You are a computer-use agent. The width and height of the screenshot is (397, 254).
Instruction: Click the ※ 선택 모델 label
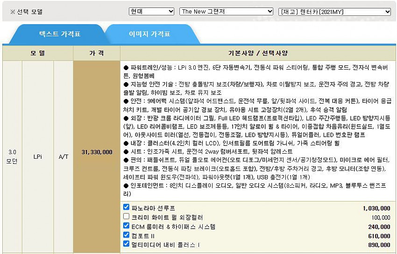click(x=26, y=12)
